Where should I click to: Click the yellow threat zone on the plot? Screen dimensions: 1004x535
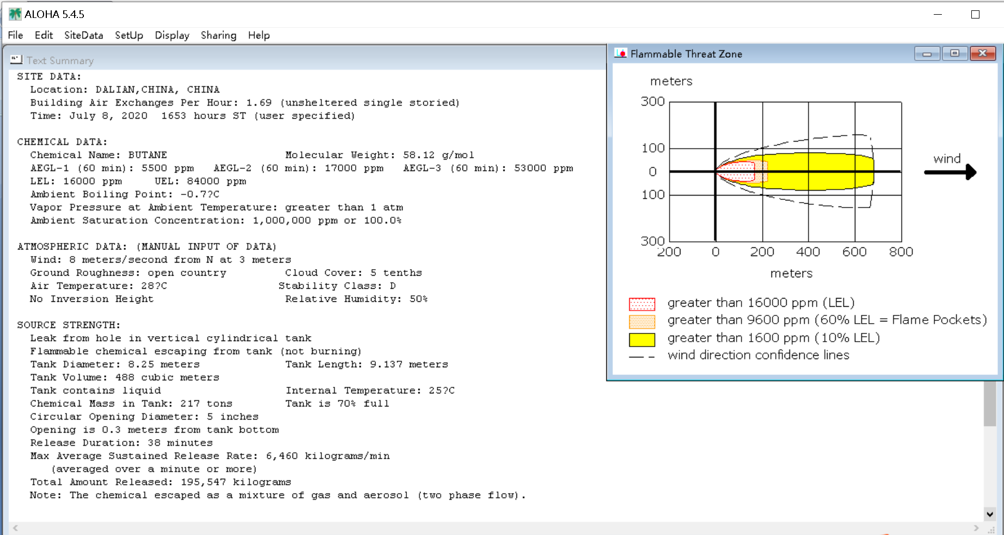817,163
